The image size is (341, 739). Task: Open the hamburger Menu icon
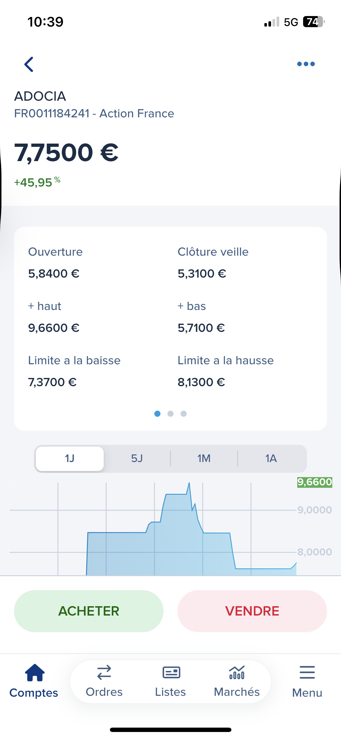(x=307, y=672)
